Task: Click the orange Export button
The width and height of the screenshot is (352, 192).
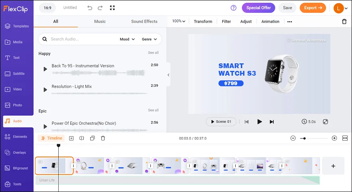Action: (313, 8)
